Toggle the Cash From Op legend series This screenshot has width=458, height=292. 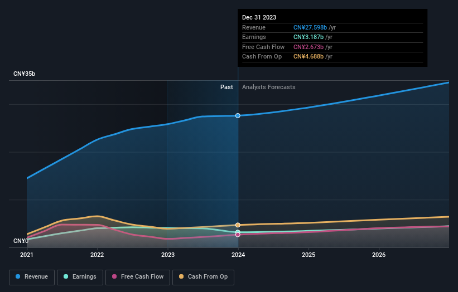click(x=203, y=277)
